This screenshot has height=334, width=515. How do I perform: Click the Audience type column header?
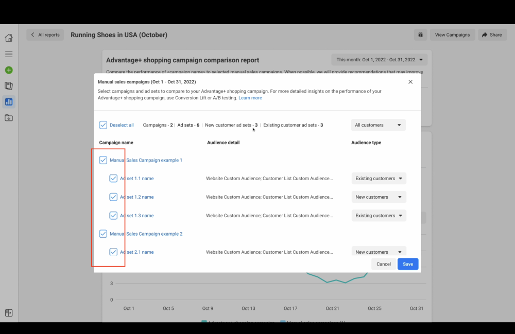click(x=366, y=143)
